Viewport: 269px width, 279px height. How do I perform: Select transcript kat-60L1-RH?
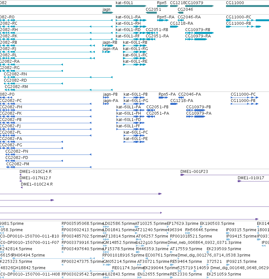click(131, 27)
